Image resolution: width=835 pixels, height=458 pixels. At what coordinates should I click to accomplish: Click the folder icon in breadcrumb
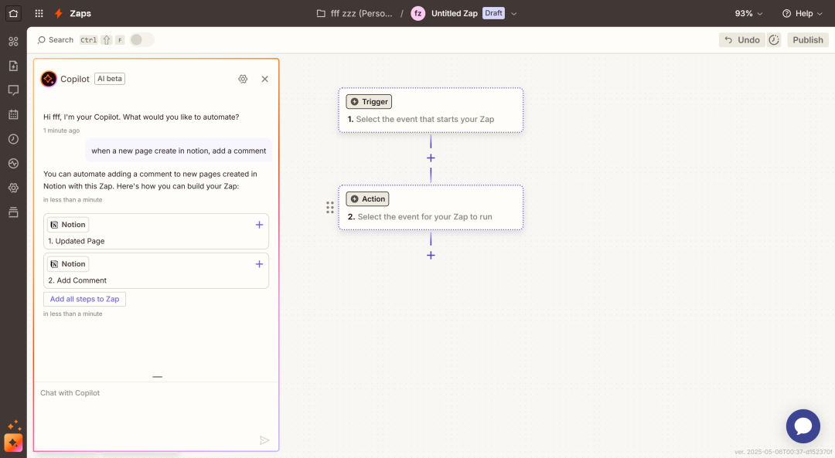pos(321,13)
